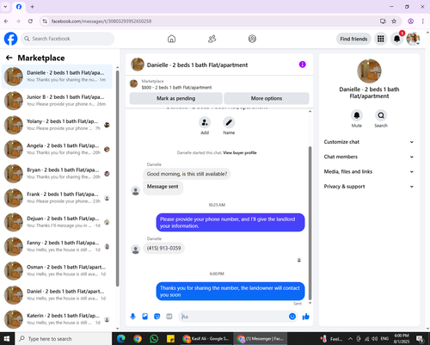Open WhatsApp from taskbar
The height and width of the screenshot is (345, 430).
(x=154, y=339)
